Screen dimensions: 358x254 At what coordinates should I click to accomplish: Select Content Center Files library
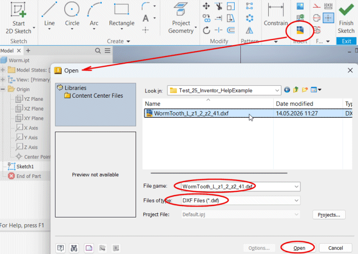[93, 96]
